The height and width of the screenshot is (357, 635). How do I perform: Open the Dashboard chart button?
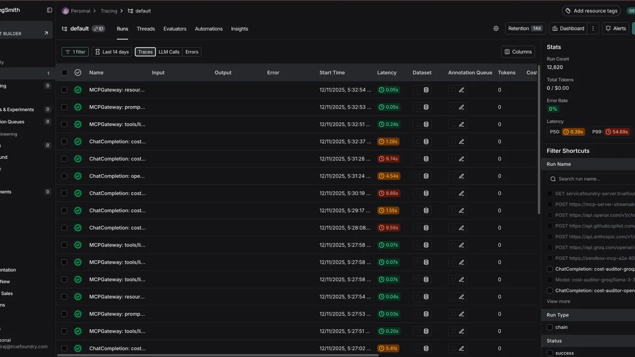568,29
